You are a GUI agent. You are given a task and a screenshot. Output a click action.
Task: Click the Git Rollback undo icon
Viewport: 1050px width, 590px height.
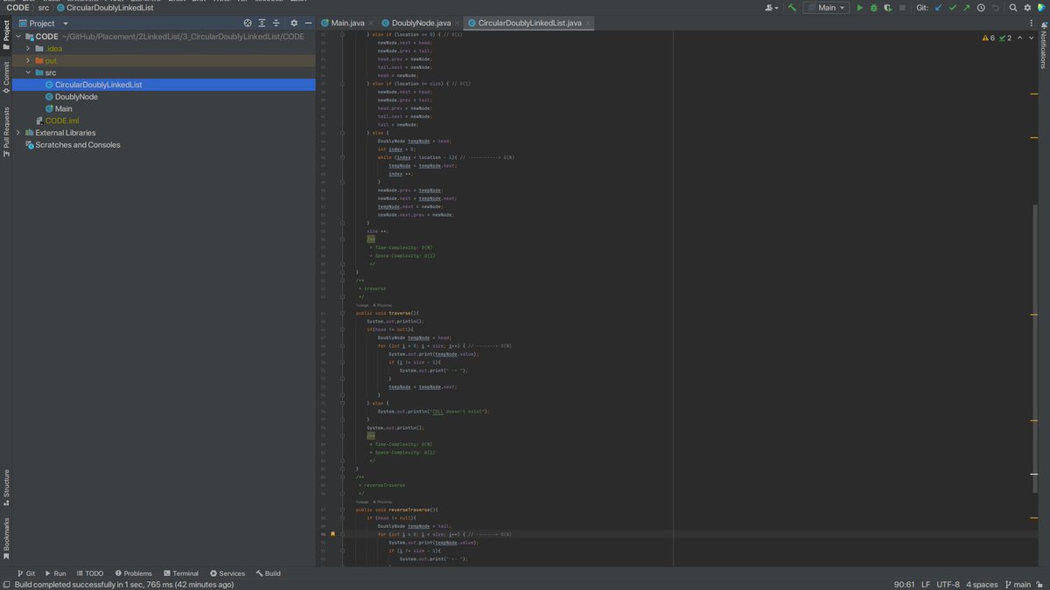pos(995,7)
